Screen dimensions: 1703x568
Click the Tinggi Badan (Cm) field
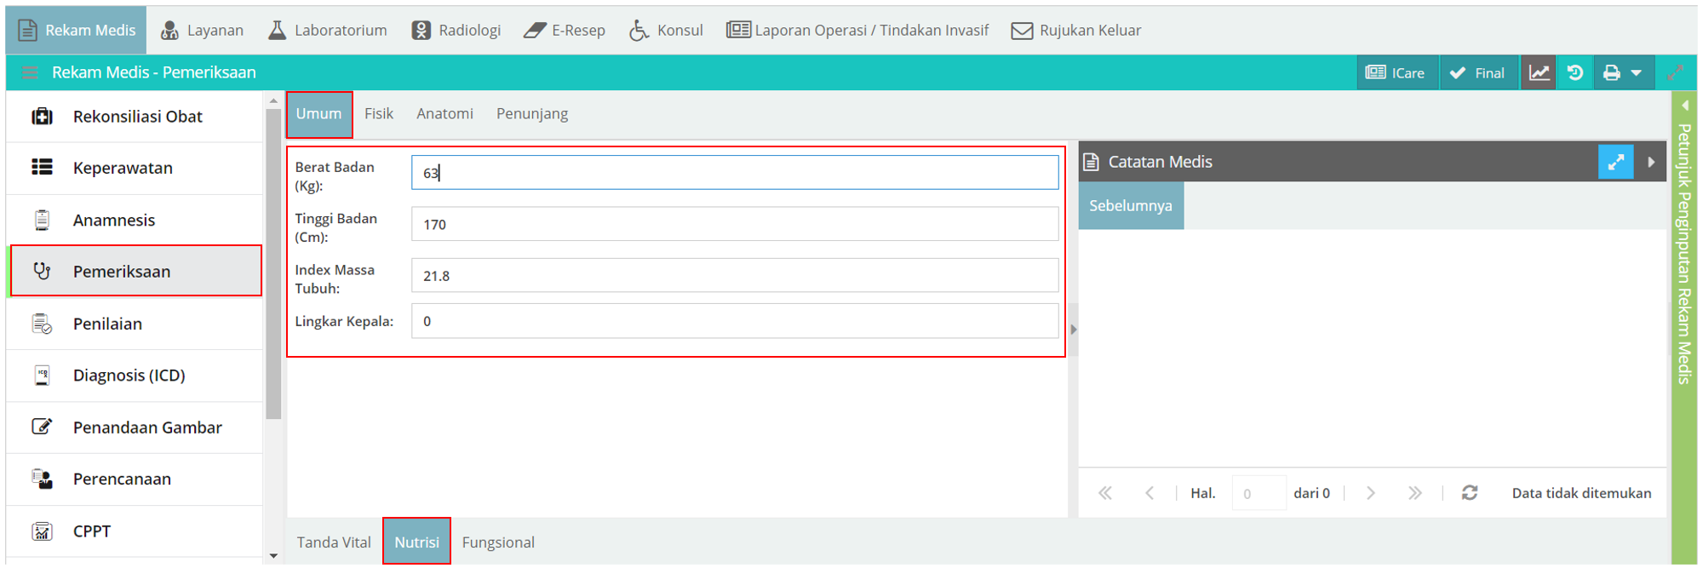tap(735, 224)
